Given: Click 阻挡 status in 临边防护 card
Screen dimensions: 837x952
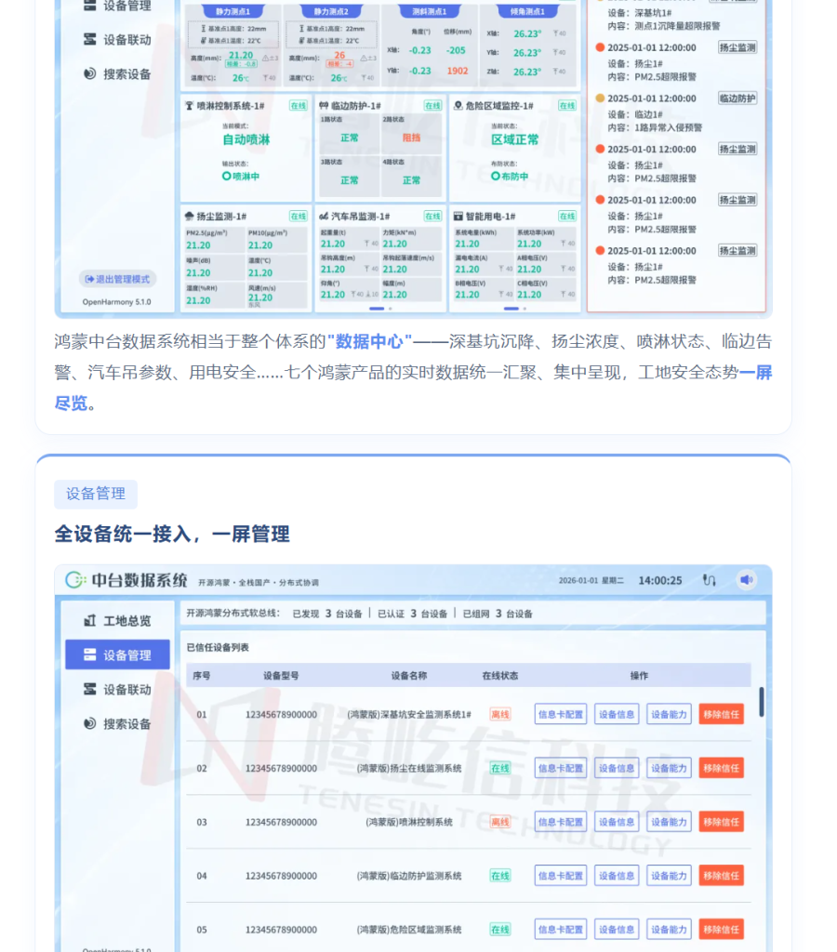Looking at the screenshot, I should coord(411,138).
